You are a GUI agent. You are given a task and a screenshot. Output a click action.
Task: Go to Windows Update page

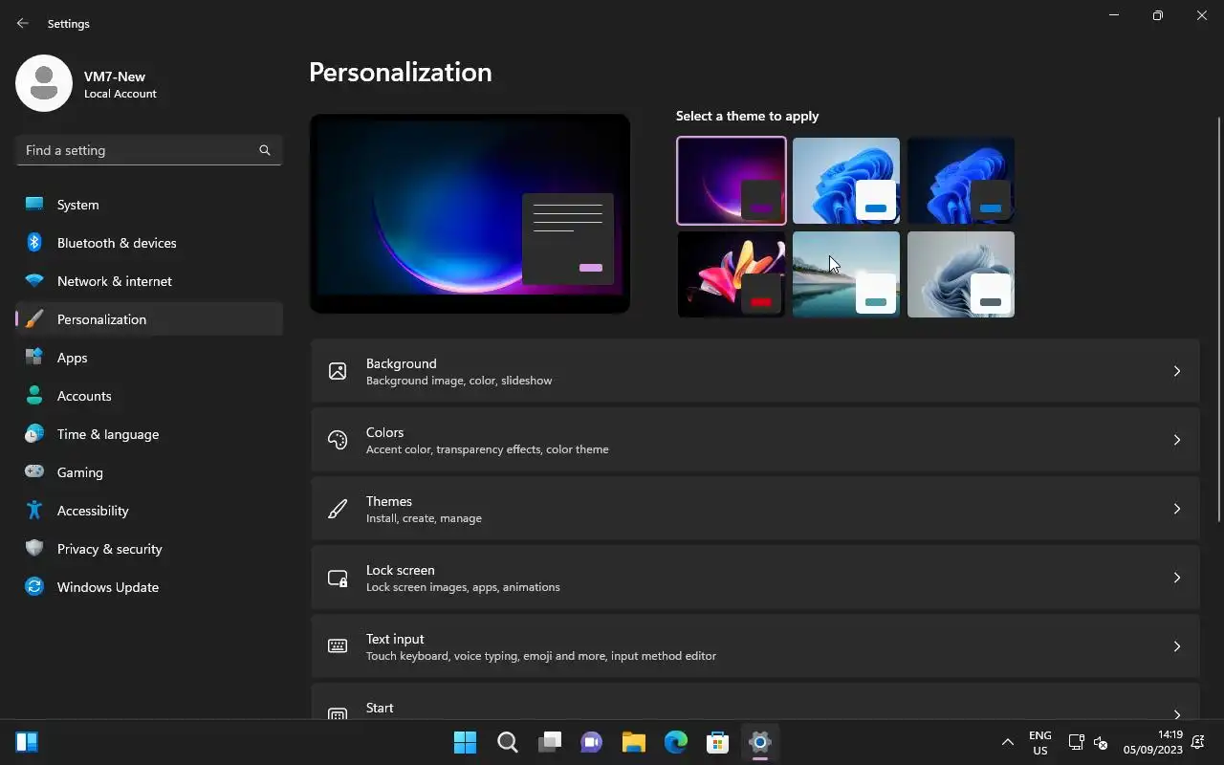(149, 587)
